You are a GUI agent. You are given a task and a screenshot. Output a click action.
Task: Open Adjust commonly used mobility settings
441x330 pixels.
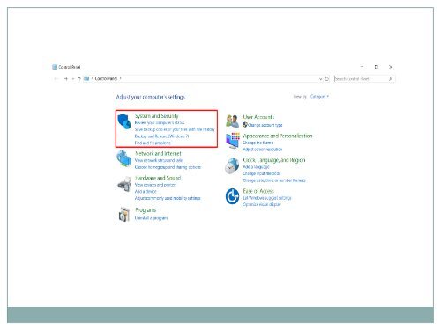[x=168, y=198]
